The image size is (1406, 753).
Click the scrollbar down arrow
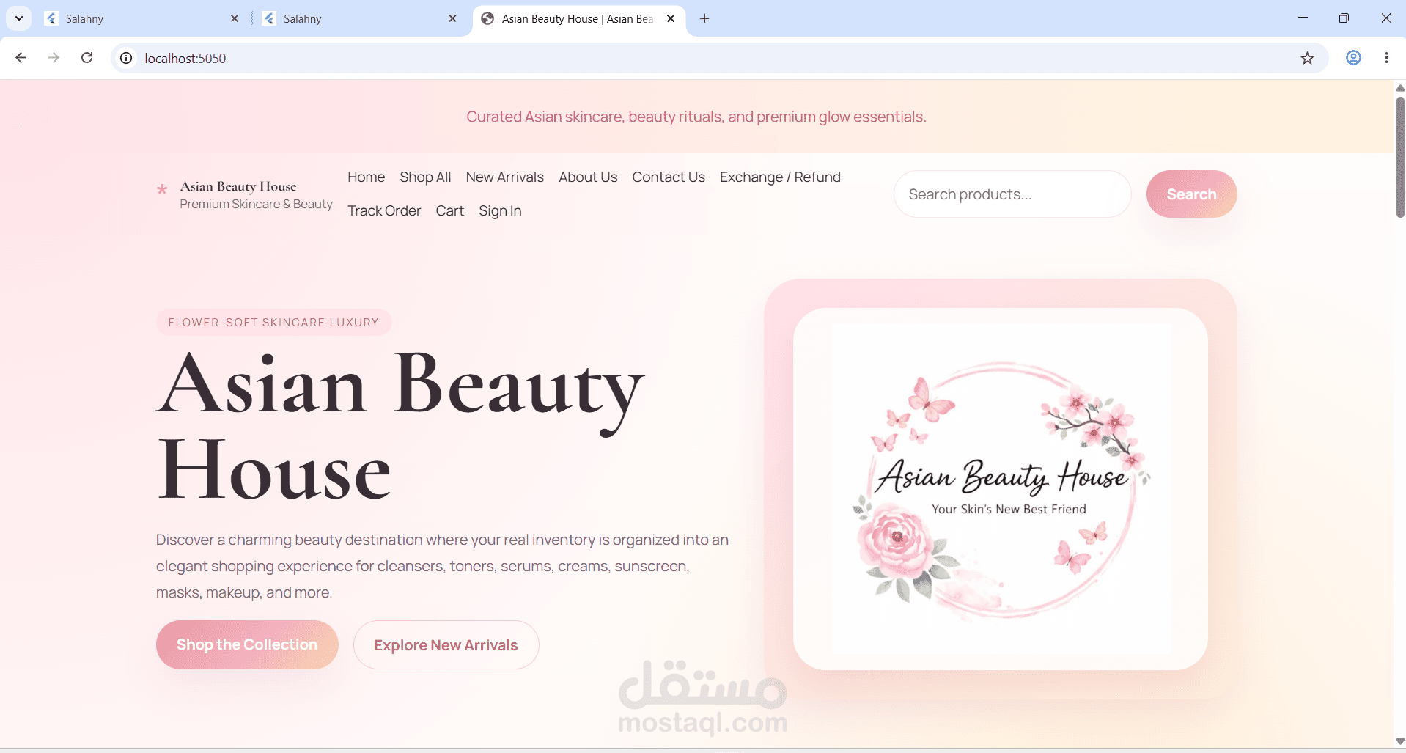[1400, 741]
